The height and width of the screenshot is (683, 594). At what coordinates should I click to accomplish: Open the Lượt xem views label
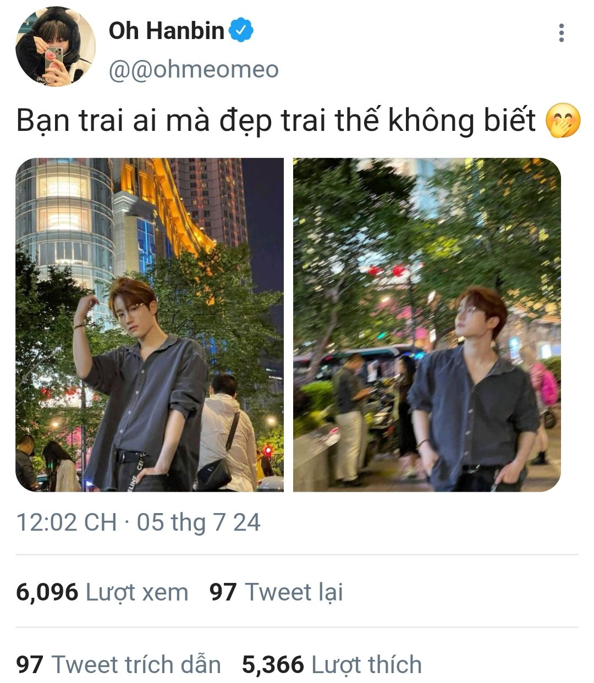pyautogui.click(x=137, y=592)
